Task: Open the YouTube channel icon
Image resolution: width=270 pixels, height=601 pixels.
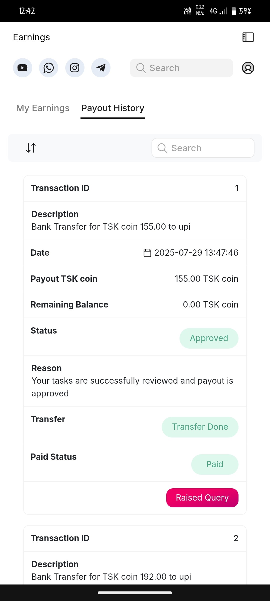Action: click(22, 68)
